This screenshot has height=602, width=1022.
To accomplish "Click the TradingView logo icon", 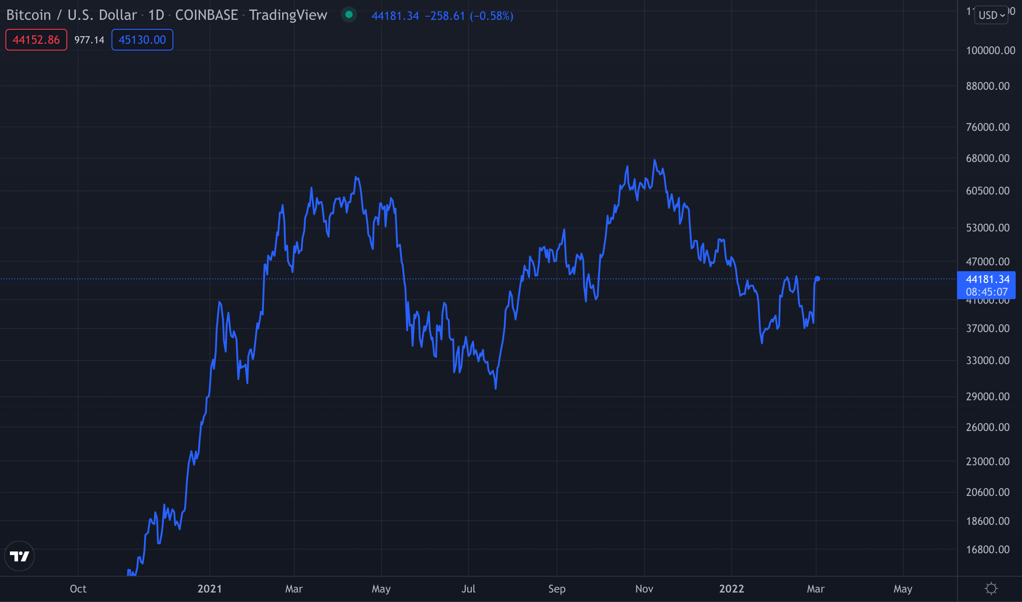I will click(19, 556).
